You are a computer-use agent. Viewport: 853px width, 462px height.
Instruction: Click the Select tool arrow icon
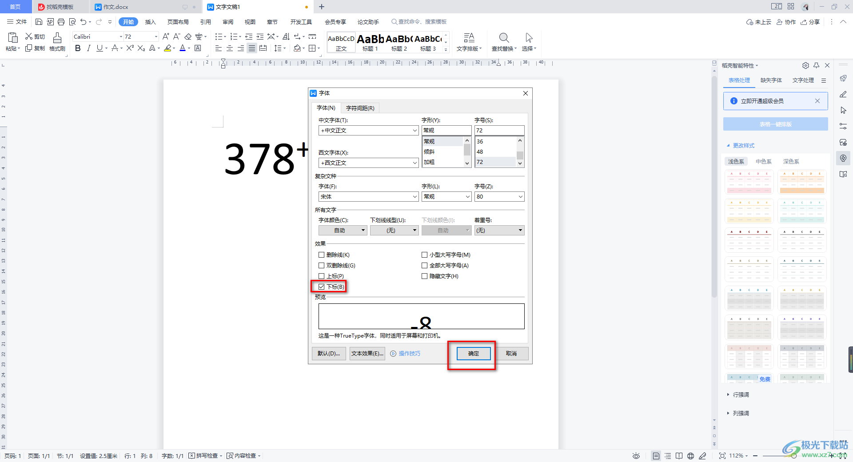pos(529,38)
